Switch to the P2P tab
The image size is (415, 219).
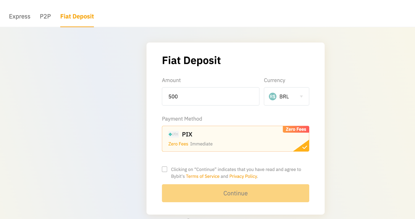45,16
